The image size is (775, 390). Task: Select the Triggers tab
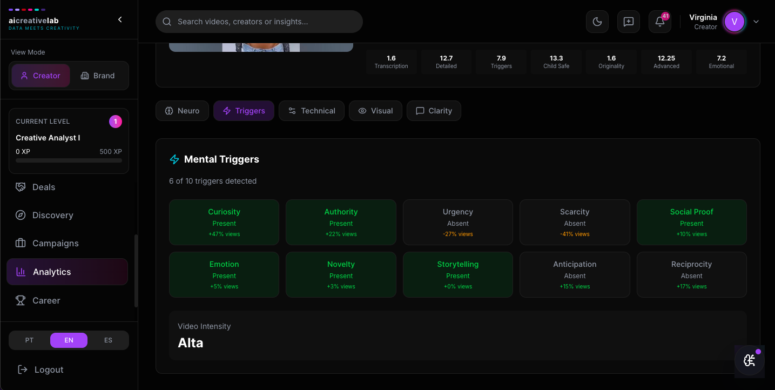244,111
